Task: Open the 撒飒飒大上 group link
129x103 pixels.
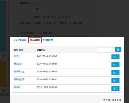Action: coord(19,72)
